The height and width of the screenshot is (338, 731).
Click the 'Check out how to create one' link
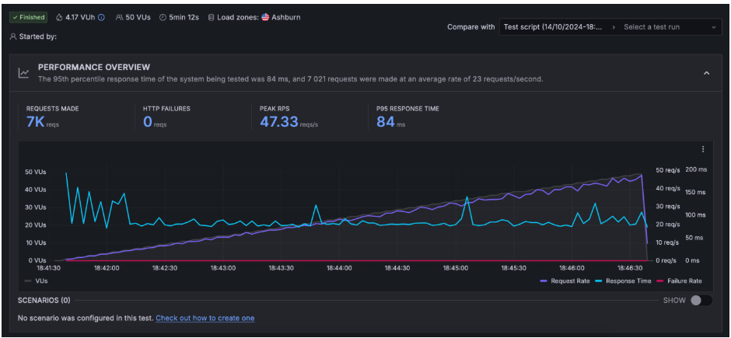click(x=205, y=318)
